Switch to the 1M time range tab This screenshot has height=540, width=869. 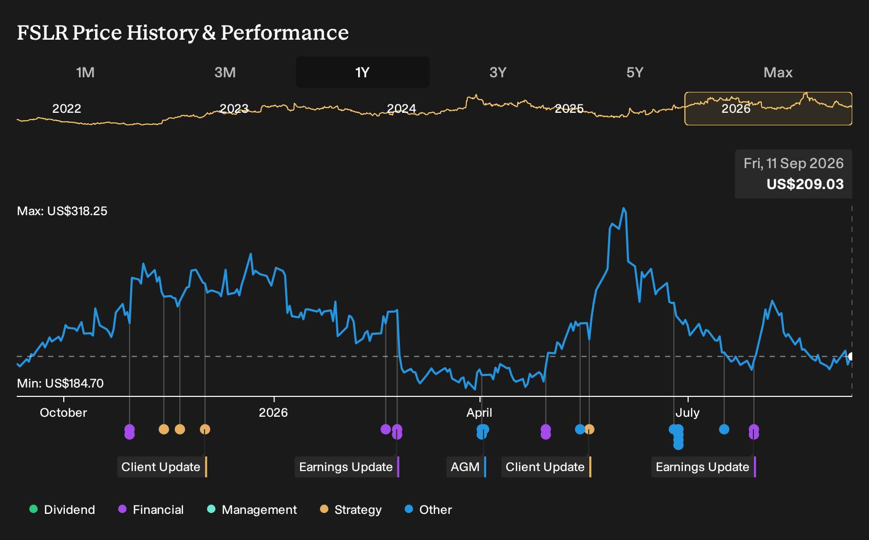tap(85, 72)
